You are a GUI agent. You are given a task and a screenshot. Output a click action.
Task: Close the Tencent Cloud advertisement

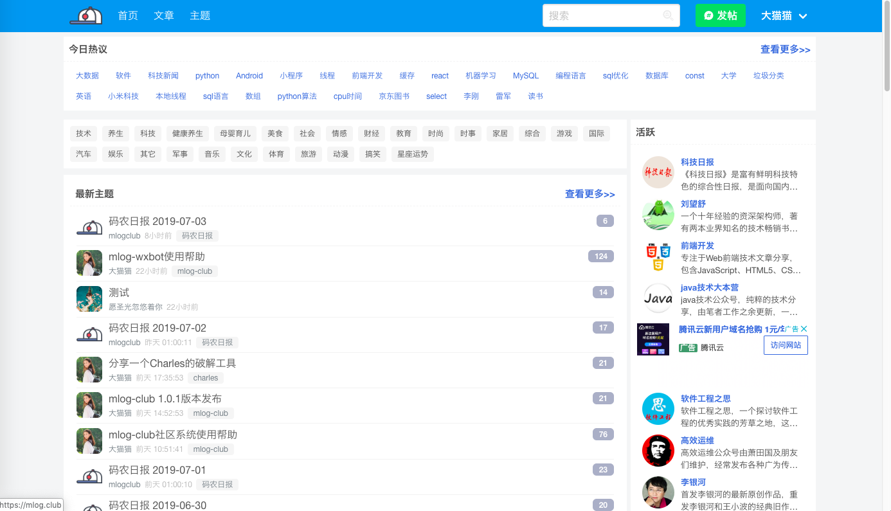tap(804, 328)
